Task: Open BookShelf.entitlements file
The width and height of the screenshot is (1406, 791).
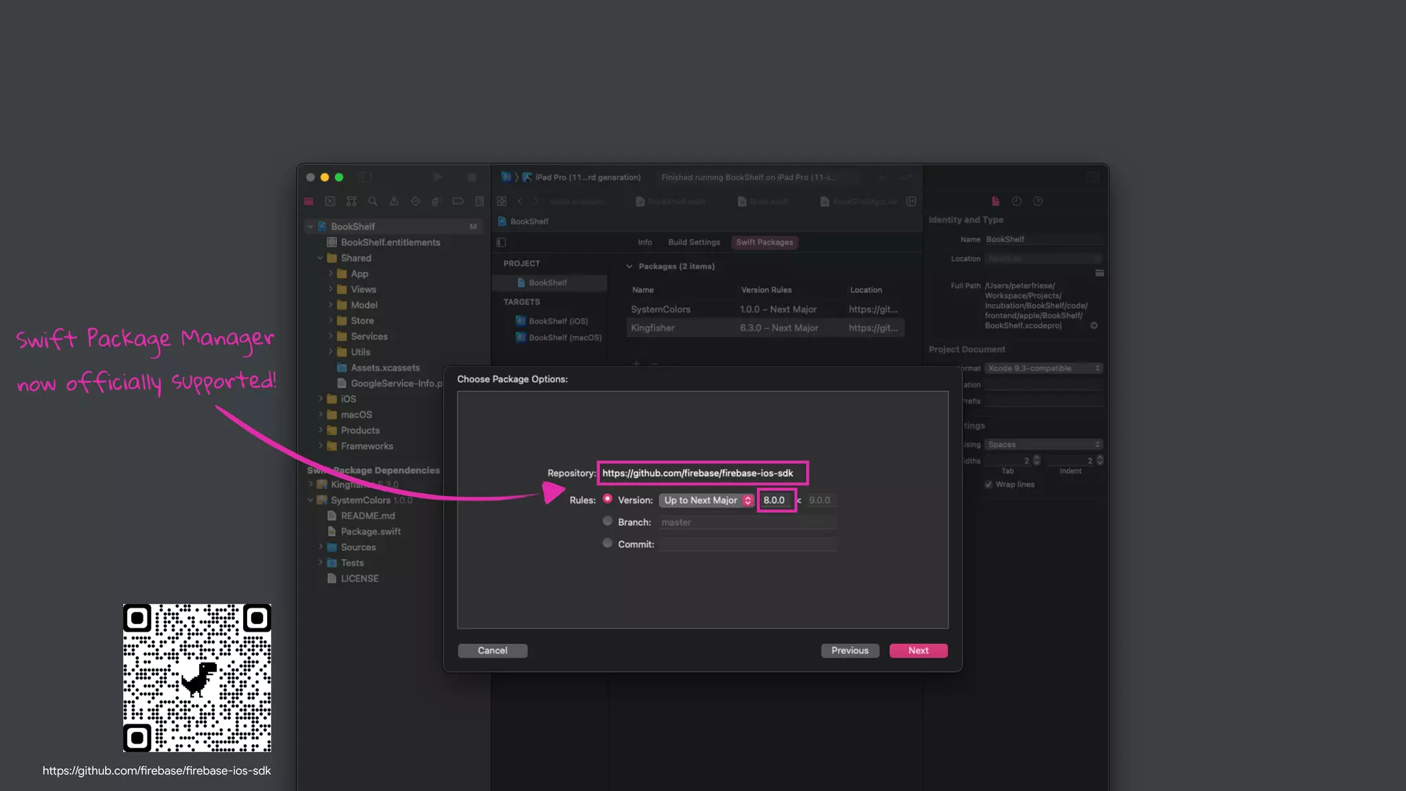Action: coord(384,242)
